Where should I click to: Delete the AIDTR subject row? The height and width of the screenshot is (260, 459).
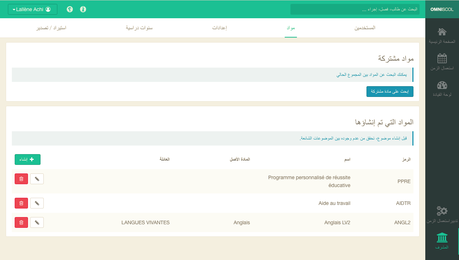(x=21, y=203)
